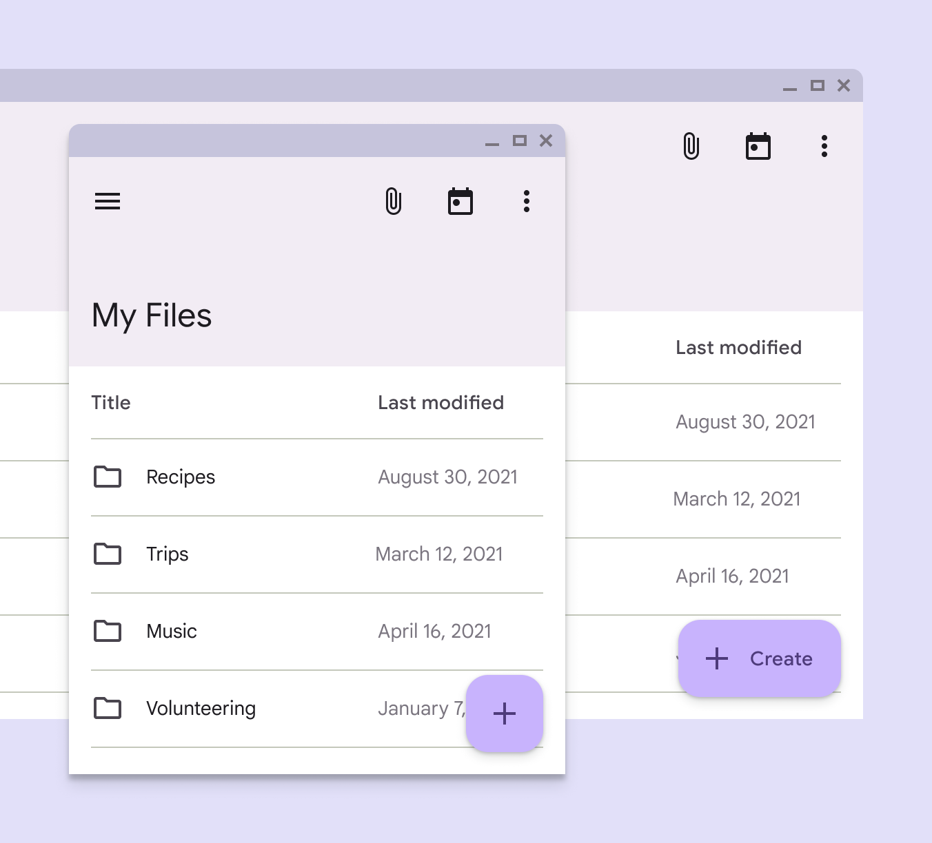Click the attachment paperclip icon in front window

(394, 201)
